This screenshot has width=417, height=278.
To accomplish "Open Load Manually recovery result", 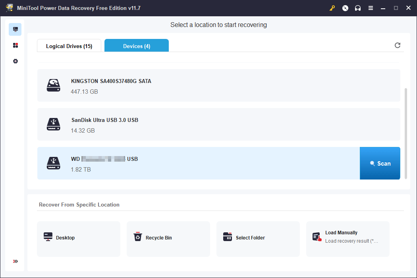I will pos(348,239).
